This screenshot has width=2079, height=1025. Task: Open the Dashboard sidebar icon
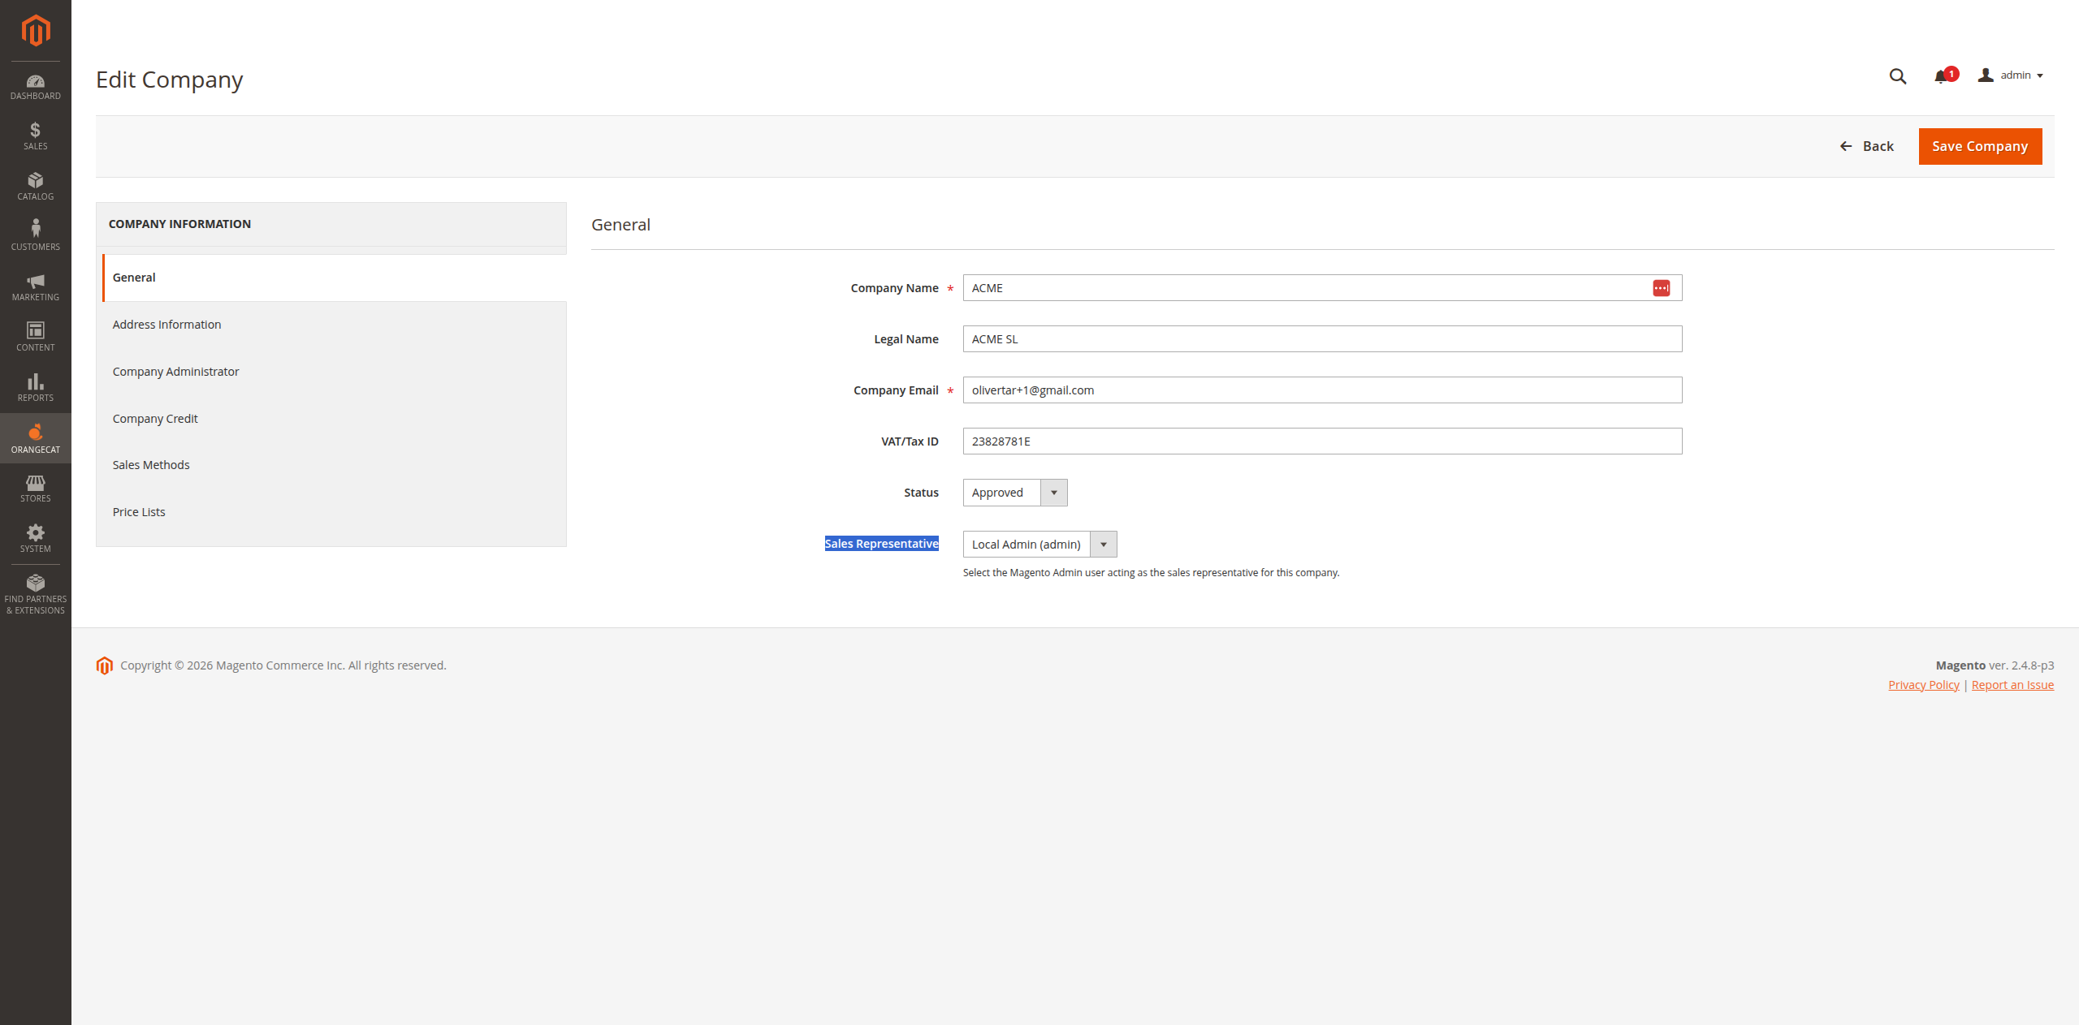tap(35, 87)
